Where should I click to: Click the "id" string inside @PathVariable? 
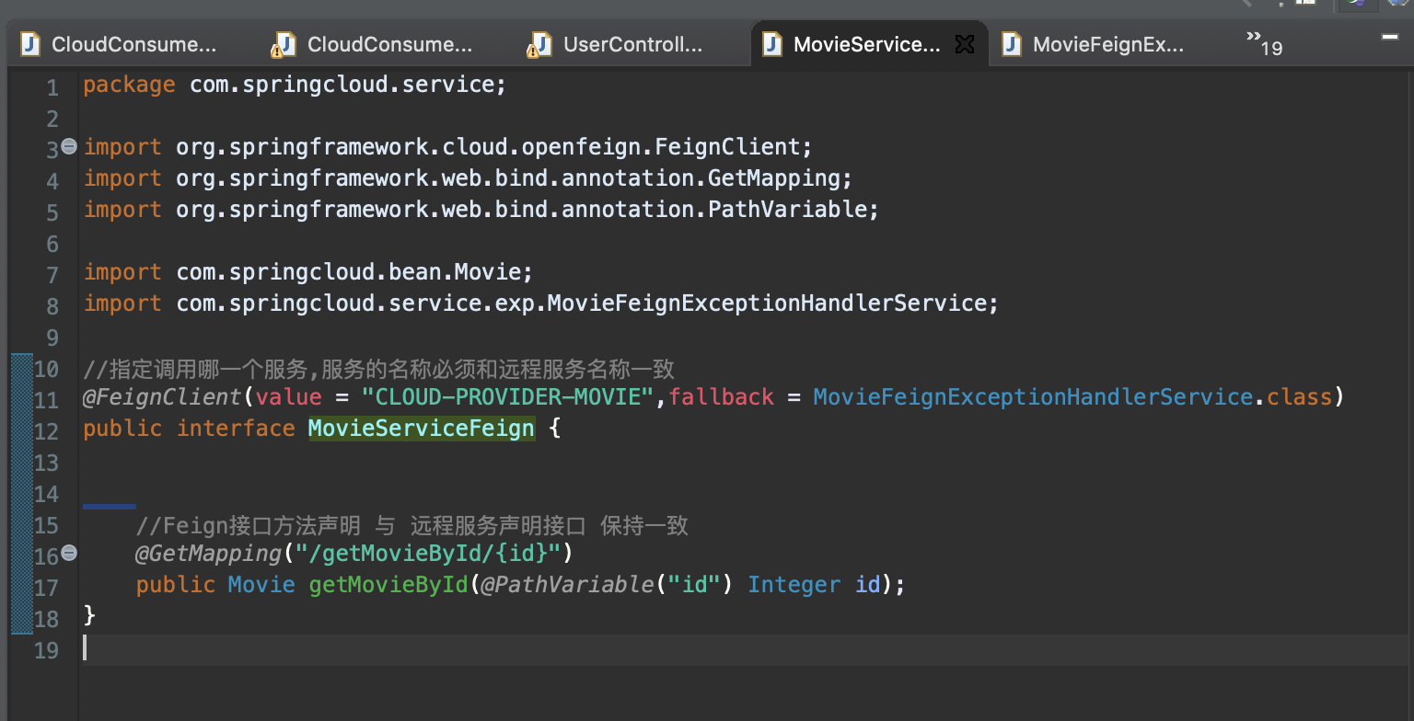(x=693, y=585)
